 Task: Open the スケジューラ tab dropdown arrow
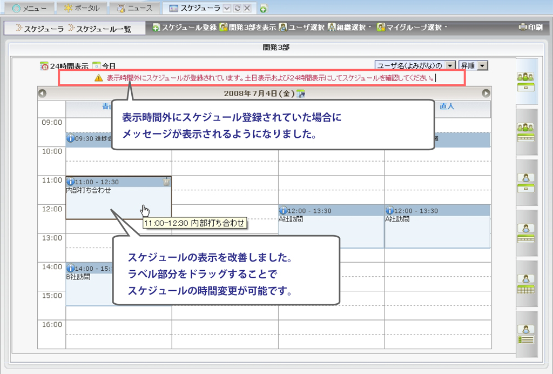coord(227,9)
